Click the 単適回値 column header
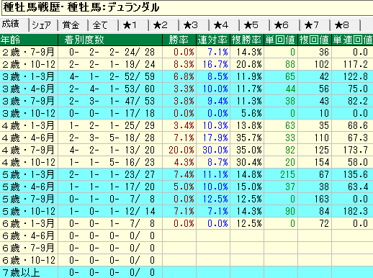 (352, 40)
